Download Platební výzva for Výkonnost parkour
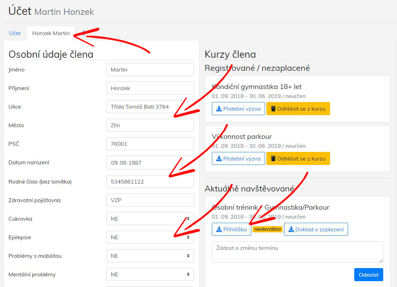The height and width of the screenshot is (287, 397). (238, 159)
